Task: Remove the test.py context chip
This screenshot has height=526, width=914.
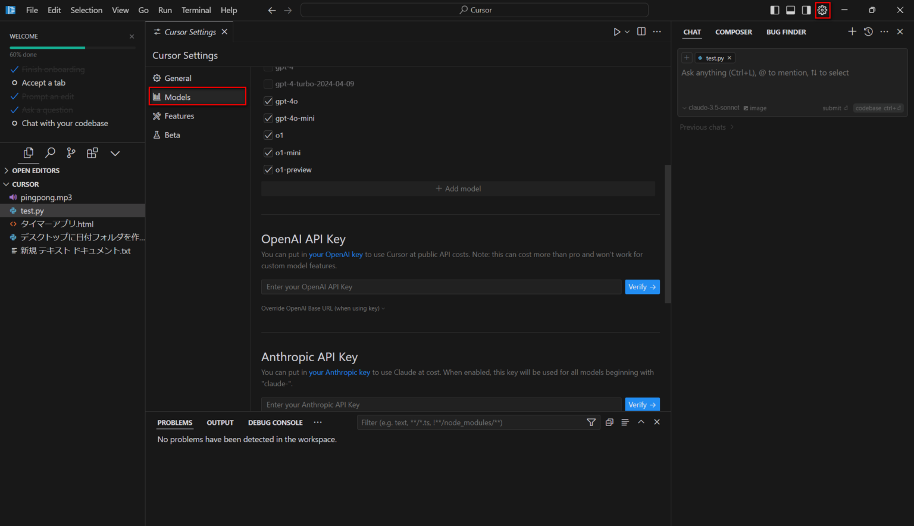Action: [730, 58]
